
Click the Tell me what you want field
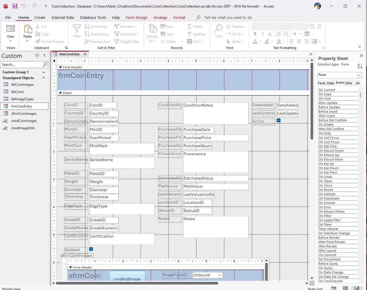pyautogui.click(x=228, y=17)
